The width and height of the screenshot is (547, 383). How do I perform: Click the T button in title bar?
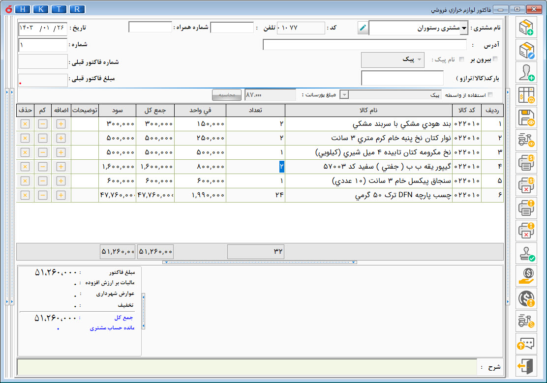click(59, 9)
